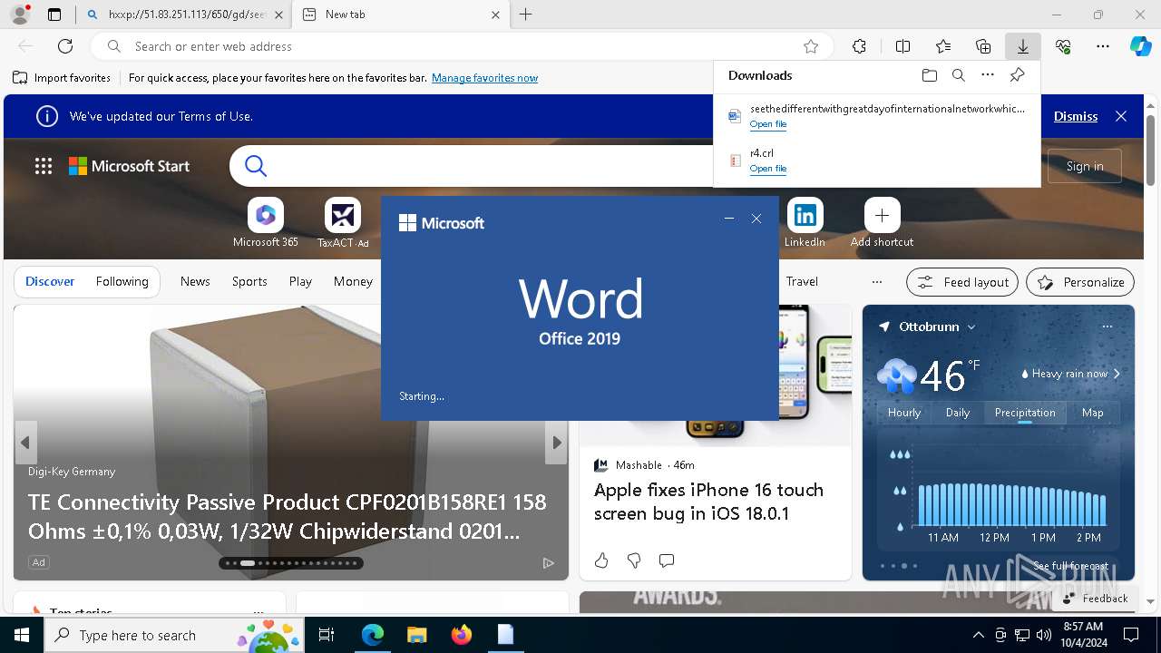Switch weather to Daily tab
The image size is (1161, 653).
tap(958, 413)
